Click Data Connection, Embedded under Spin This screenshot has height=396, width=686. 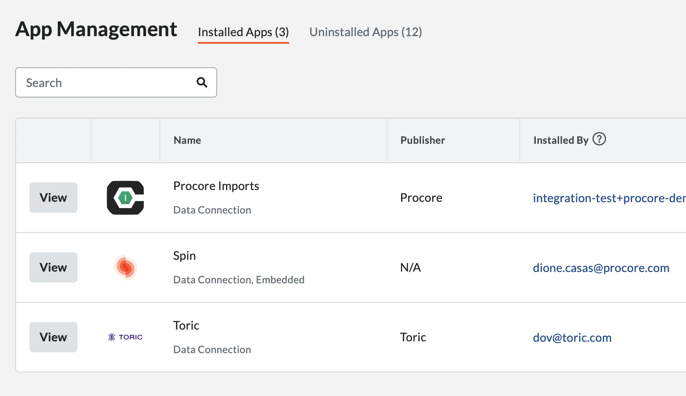[x=239, y=280]
